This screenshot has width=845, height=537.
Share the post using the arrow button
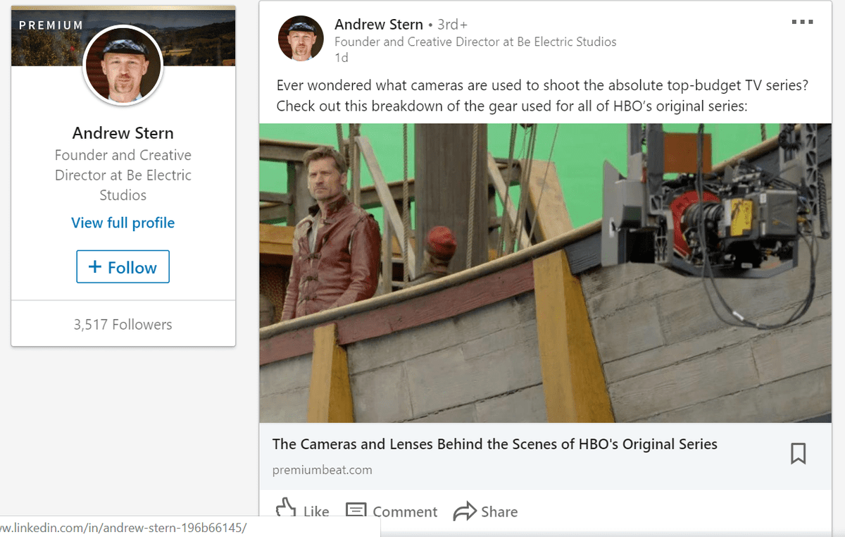point(485,511)
